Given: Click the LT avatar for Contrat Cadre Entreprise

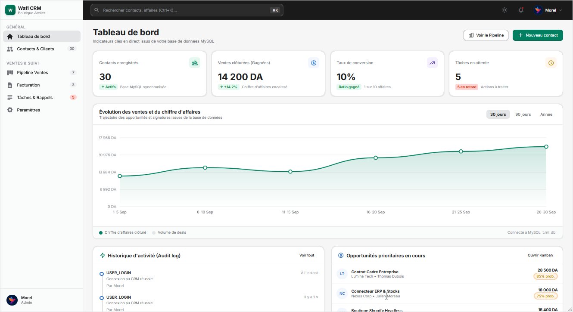Looking at the screenshot, I should [342, 274].
